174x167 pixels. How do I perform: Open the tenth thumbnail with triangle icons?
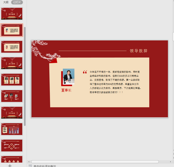click(x=12, y=159)
